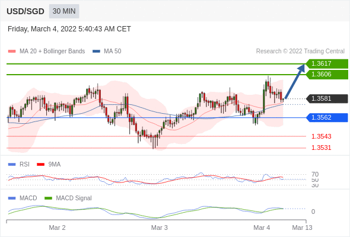Click the 30 MIN timeframe badge
This screenshot has width=350, height=237.
[64, 11]
